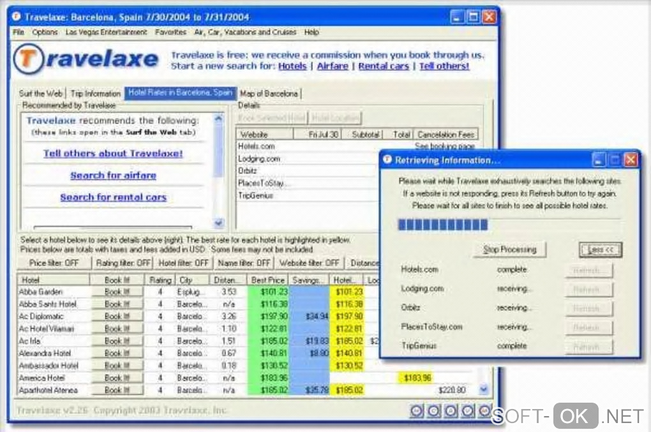Select the Hotels.com row in Details
Image resolution: width=651 pixels, height=432 pixels.
[307, 146]
